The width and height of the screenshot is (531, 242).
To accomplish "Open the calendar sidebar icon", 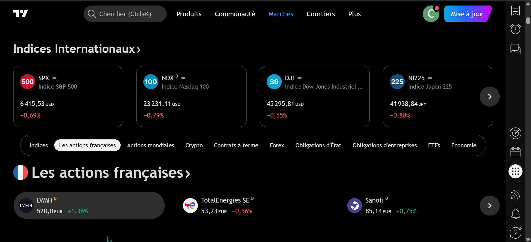I will (515, 152).
